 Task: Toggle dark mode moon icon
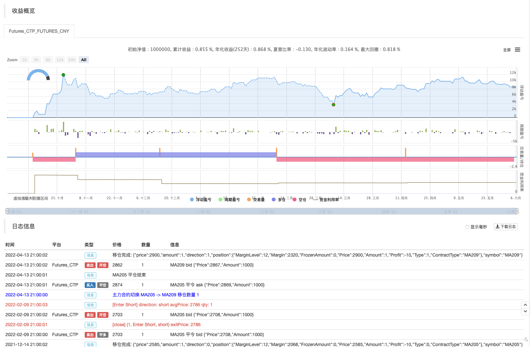click(526, 339)
